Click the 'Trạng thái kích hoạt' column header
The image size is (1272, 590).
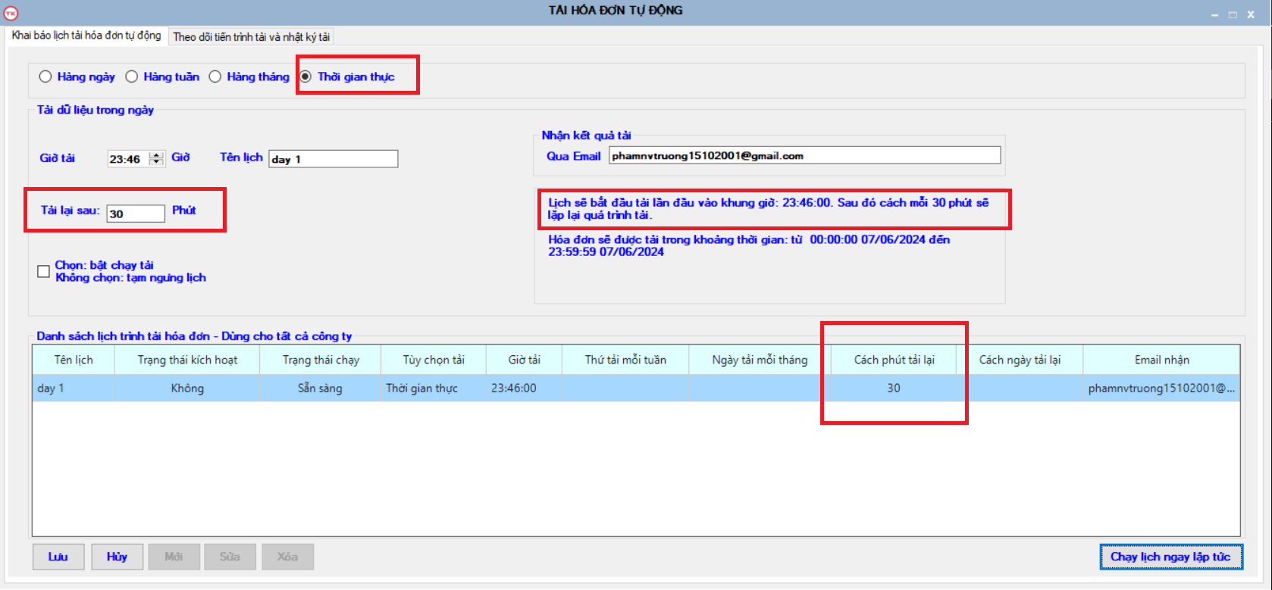coord(187,360)
